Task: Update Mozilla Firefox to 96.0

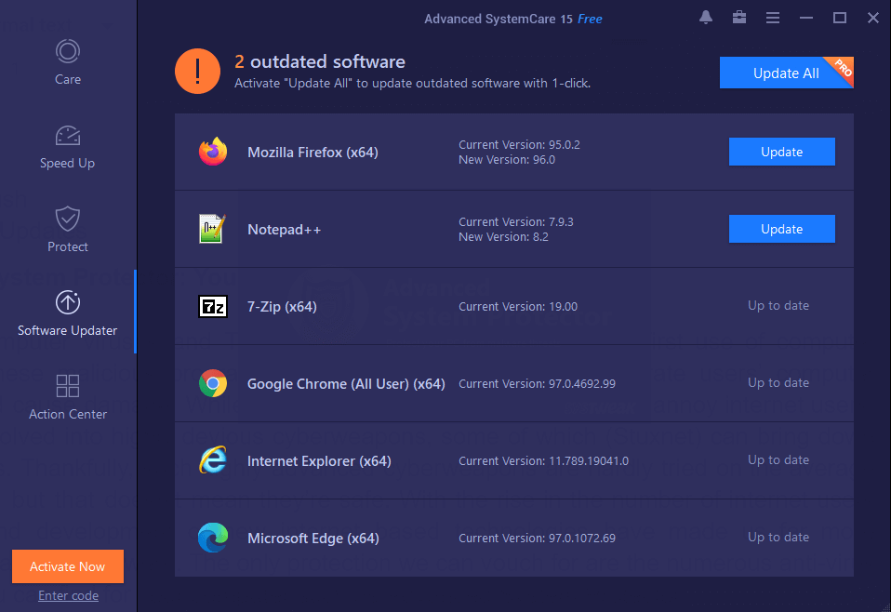Action: [782, 152]
